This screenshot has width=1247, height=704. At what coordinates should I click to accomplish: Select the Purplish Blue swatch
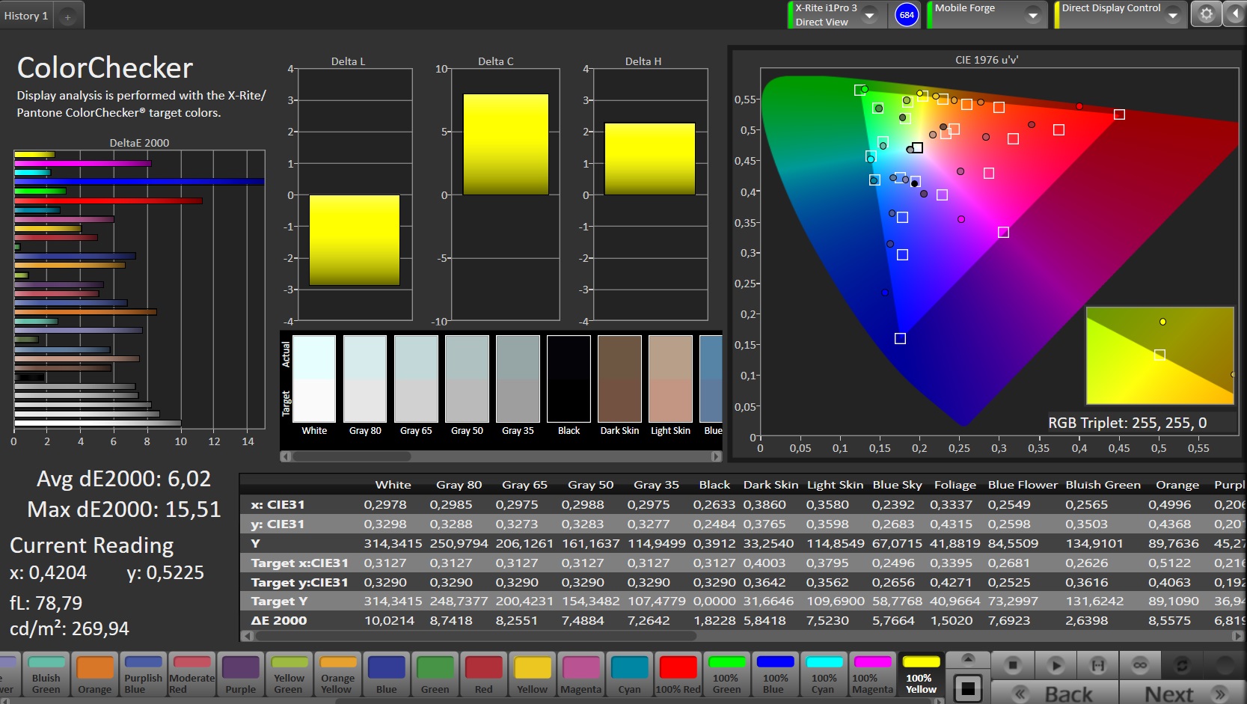(x=143, y=673)
